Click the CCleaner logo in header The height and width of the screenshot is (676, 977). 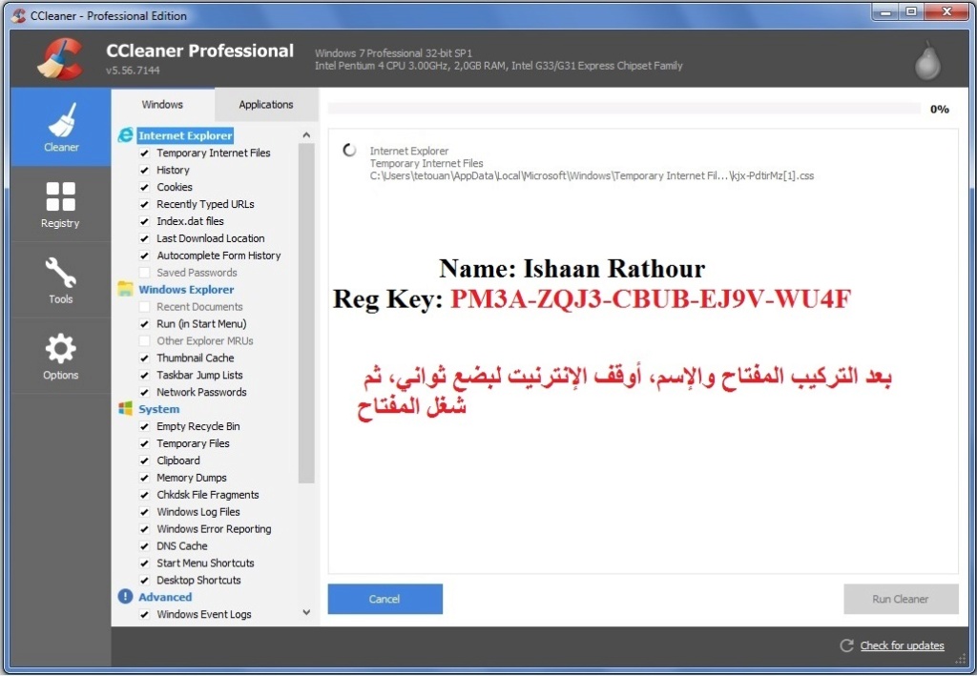(x=60, y=59)
